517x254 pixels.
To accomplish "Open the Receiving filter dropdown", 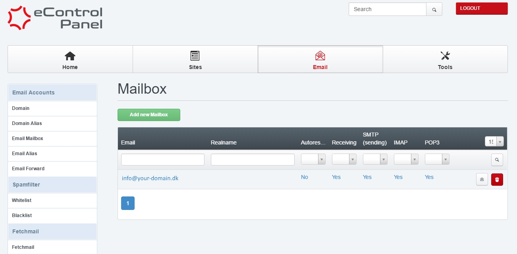I will pos(344,160).
